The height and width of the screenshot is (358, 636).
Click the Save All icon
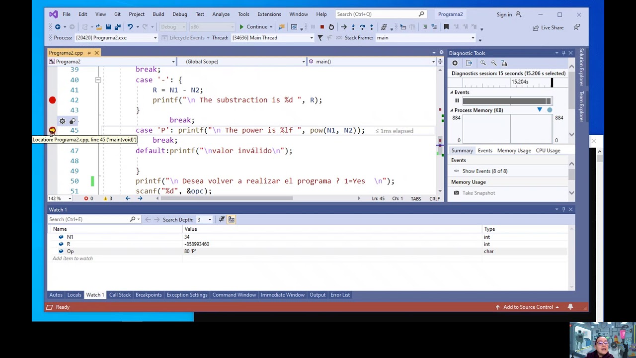pyautogui.click(x=117, y=27)
